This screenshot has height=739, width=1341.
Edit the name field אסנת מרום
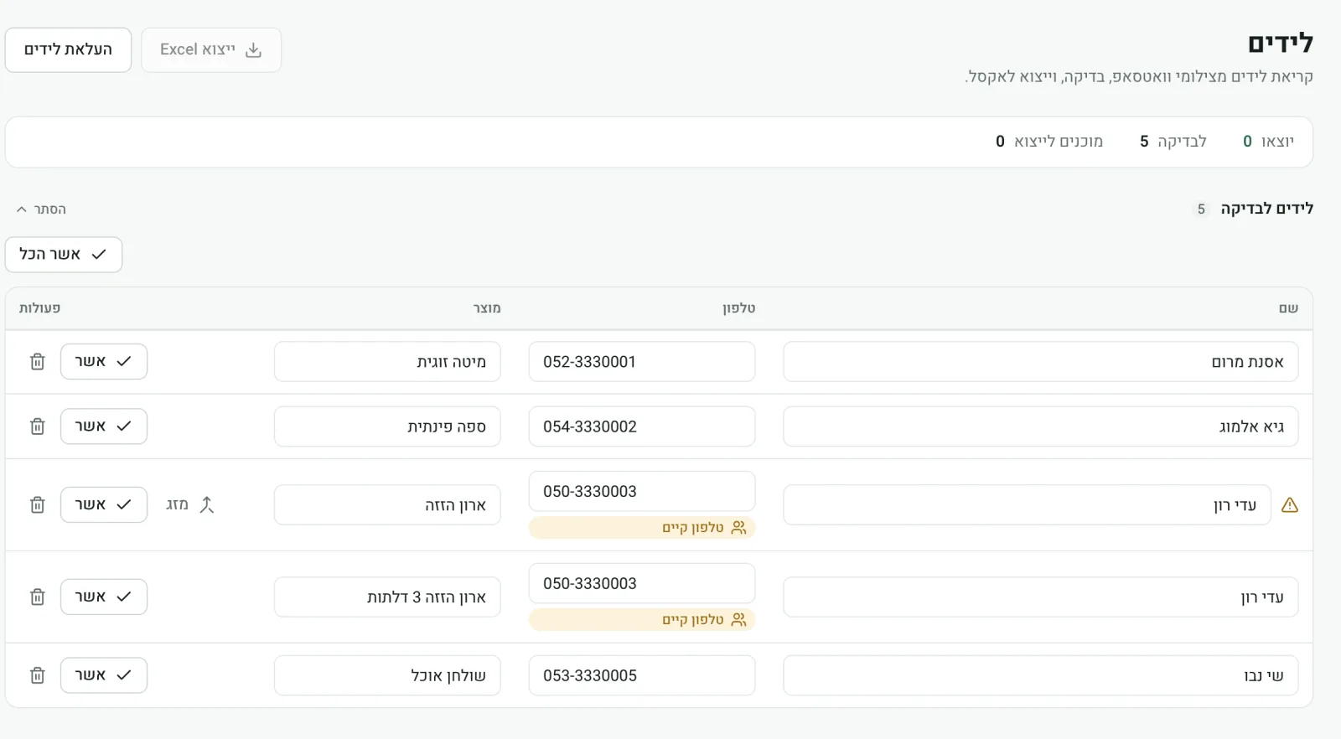coord(1041,362)
